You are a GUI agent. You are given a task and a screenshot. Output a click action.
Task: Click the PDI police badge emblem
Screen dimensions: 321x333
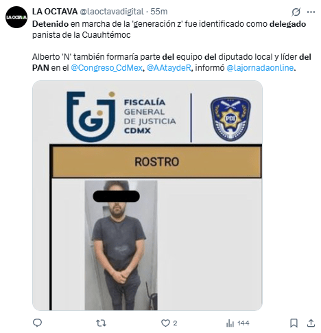pyautogui.click(x=230, y=119)
